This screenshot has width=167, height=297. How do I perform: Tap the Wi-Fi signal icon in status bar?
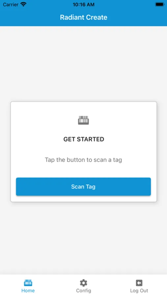coord(23,4)
